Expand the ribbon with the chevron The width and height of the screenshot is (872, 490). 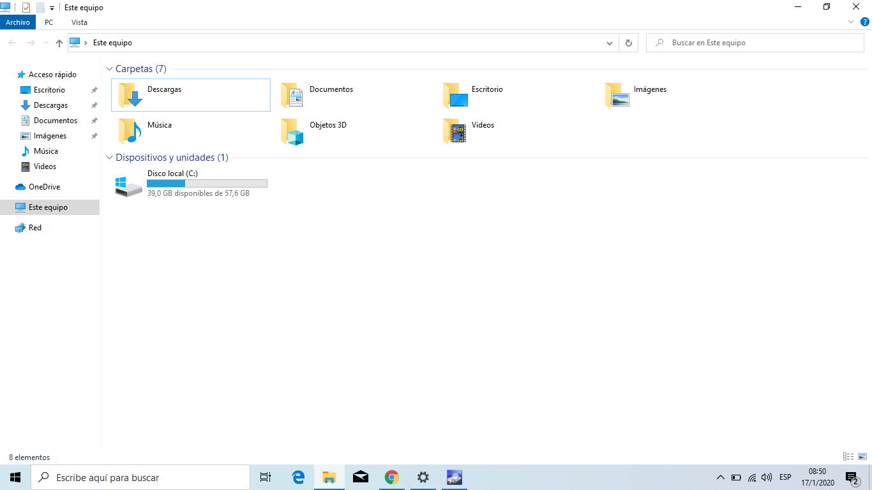click(851, 22)
